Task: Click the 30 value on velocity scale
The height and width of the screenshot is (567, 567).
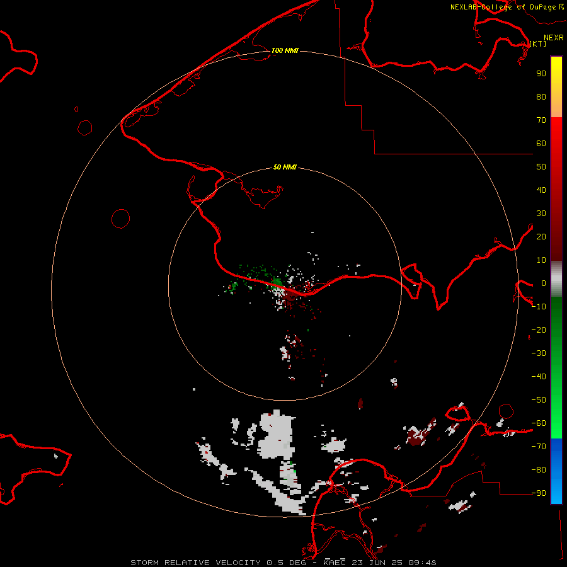Action: [x=541, y=214]
